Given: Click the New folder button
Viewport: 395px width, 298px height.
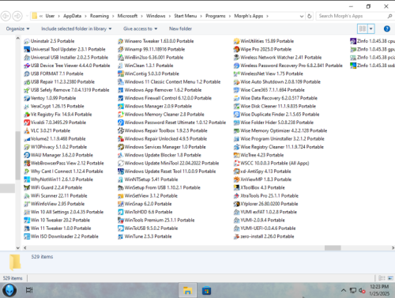Looking at the screenshot, I should pyautogui.click(x=180, y=28).
